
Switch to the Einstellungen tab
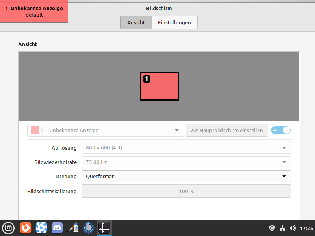pos(174,22)
